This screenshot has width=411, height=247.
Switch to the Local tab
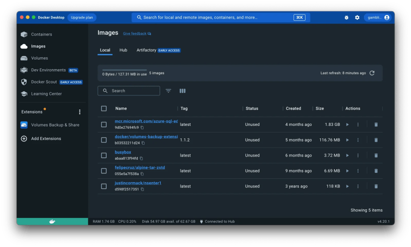(x=105, y=50)
